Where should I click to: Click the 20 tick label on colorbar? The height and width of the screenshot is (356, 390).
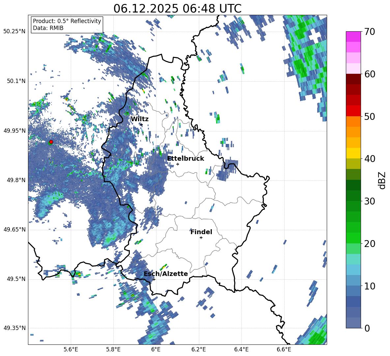[370, 243]
